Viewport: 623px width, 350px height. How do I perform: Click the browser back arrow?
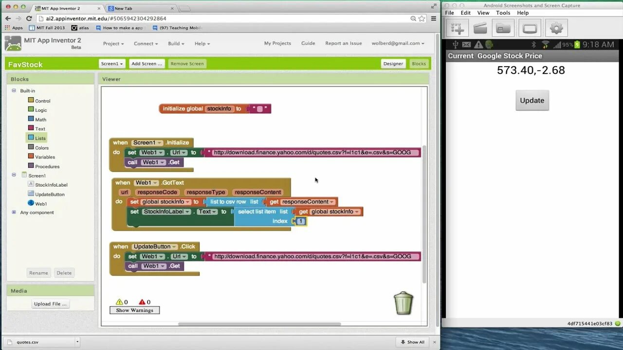tap(8, 18)
